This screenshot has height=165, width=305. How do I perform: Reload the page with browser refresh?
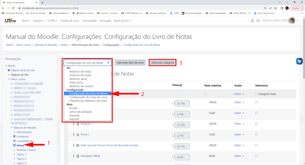click(x=13, y=8)
